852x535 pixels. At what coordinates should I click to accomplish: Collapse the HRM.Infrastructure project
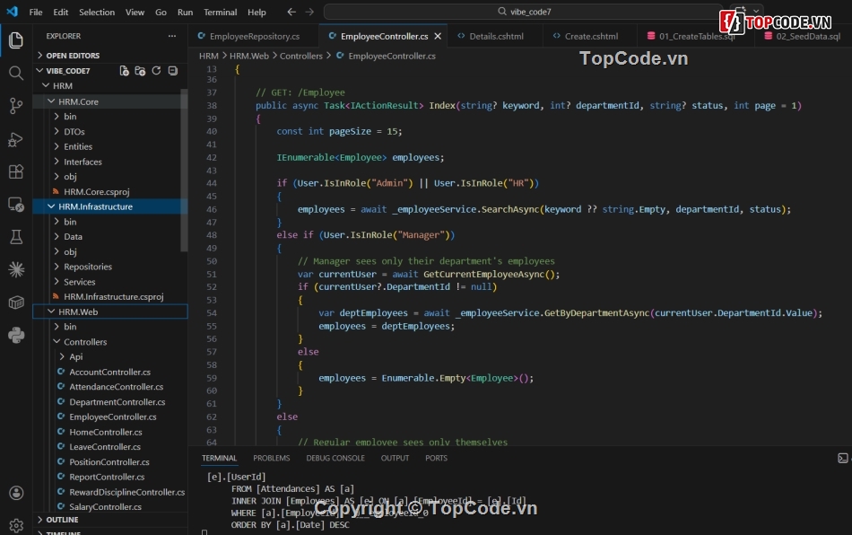point(51,206)
